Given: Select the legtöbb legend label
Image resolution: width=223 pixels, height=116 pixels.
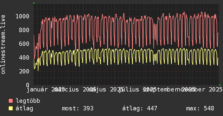Looking at the screenshot, I should tap(28, 101).
